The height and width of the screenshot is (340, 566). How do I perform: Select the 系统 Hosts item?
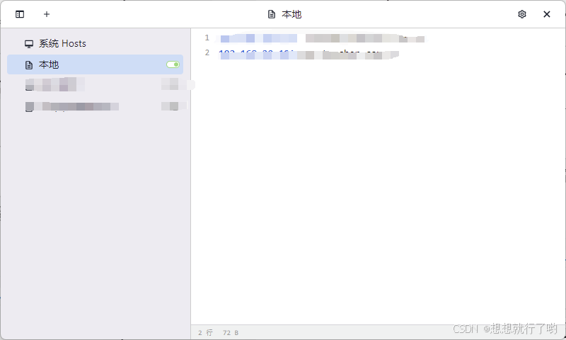95,44
